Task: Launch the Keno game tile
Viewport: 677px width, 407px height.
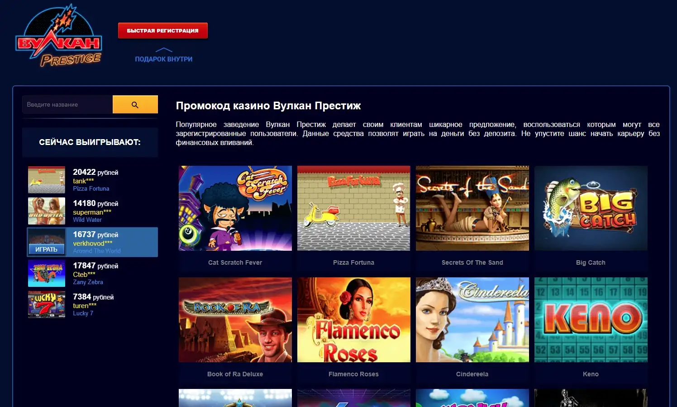Action: [x=591, y=320]
